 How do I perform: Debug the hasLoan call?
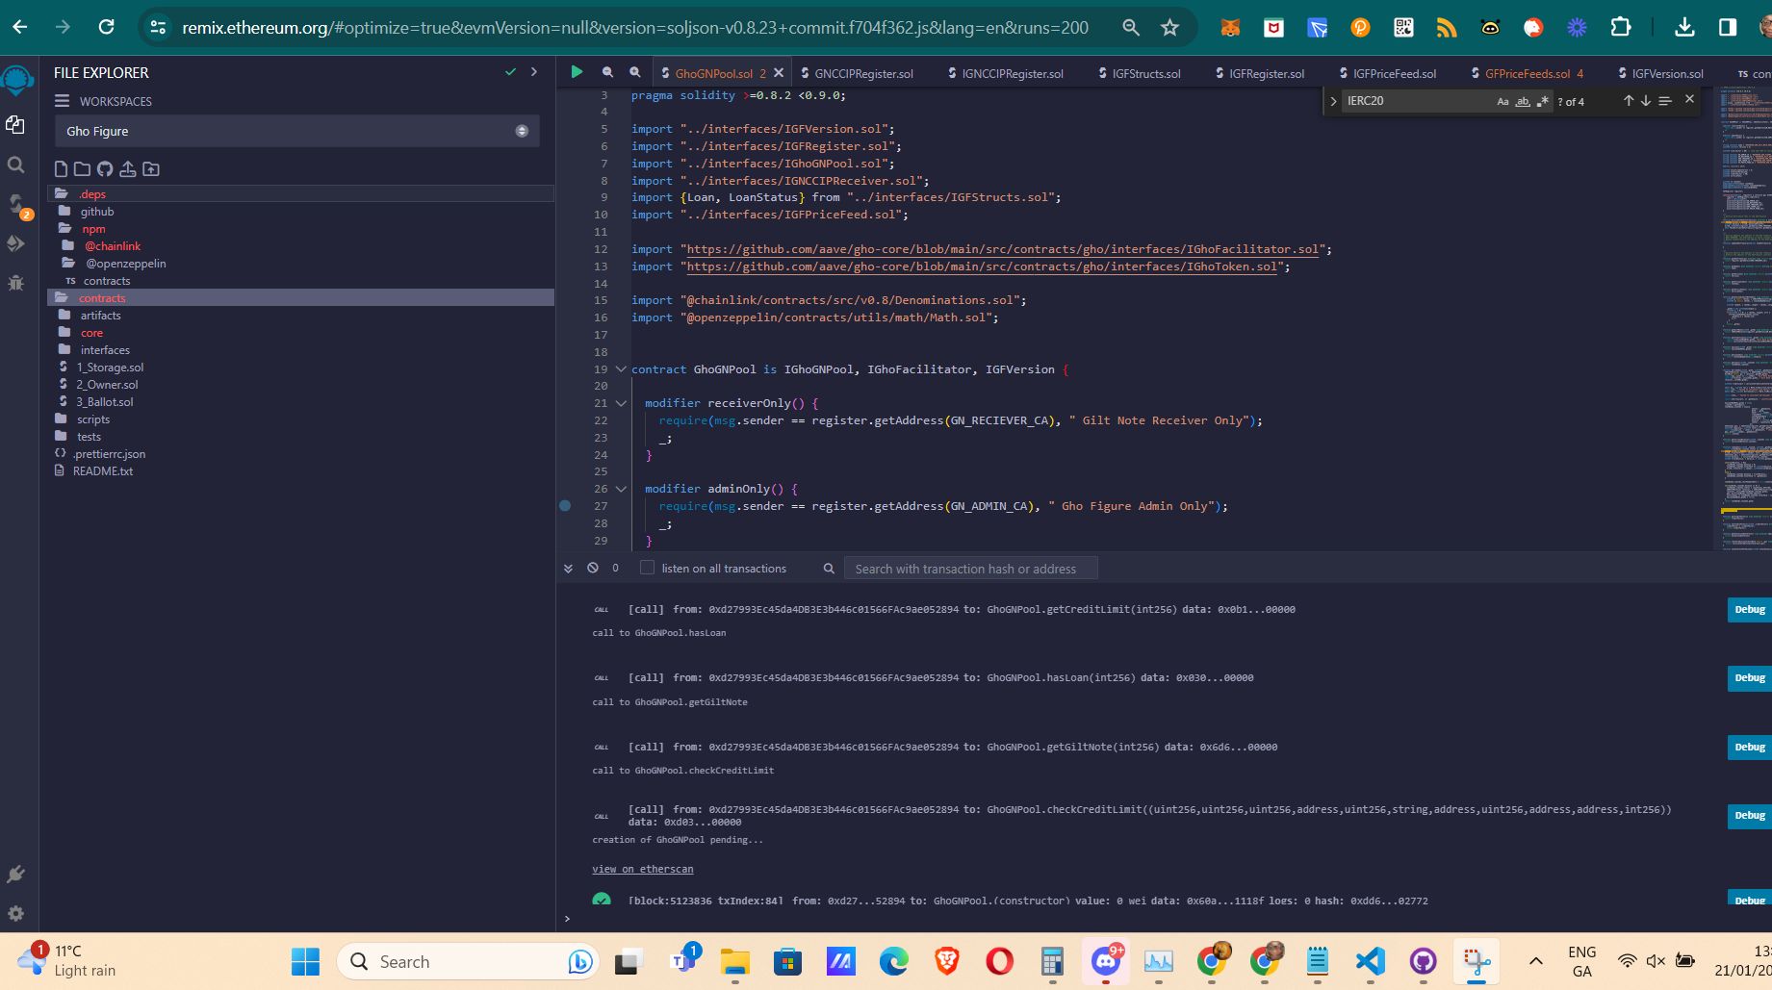(1749, 678)
